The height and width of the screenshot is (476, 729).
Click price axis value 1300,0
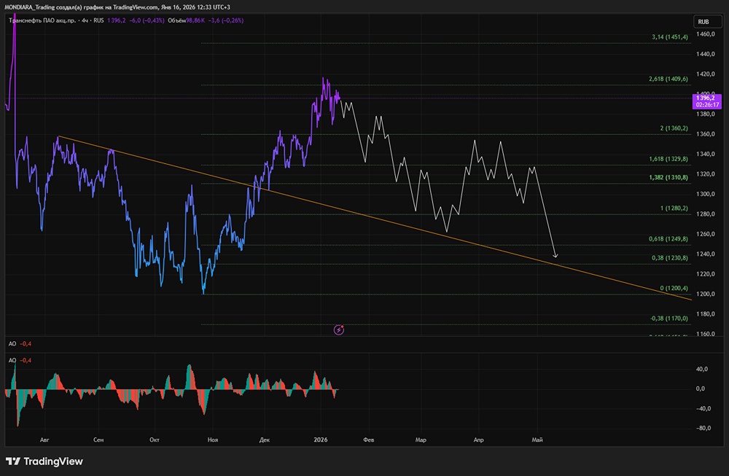tap(705, 194)
